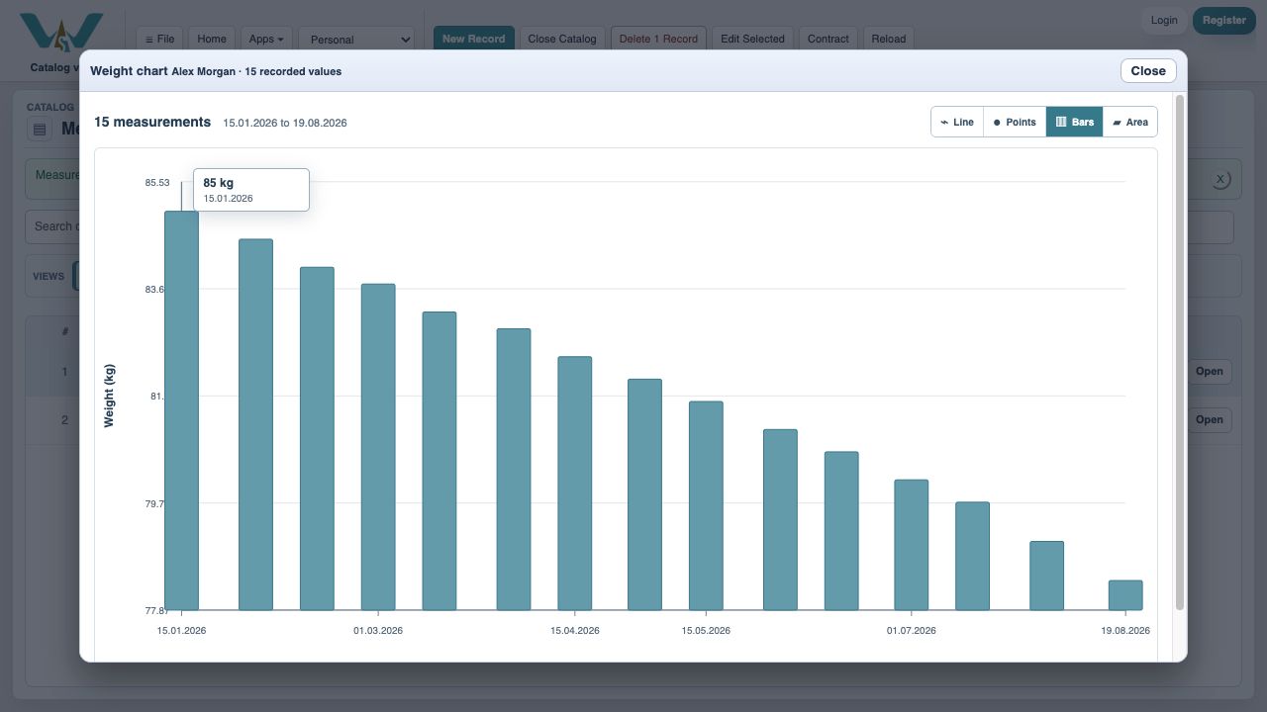
Task: Select the shortest bar near 19.08.2026
Action: [1125, 595]
